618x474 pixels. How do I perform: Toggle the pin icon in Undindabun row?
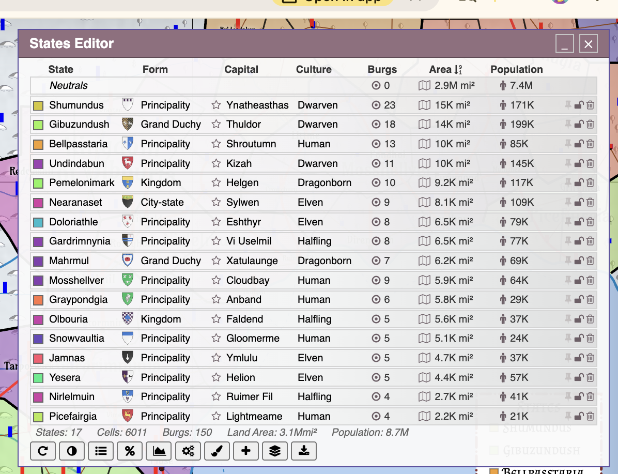[567, 163]
